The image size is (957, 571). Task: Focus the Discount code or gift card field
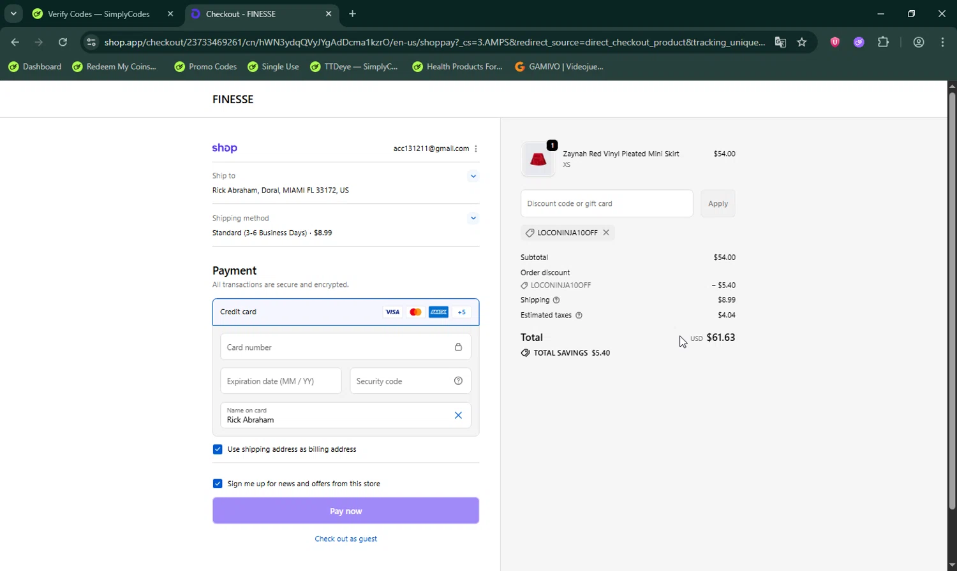(607, 203)
